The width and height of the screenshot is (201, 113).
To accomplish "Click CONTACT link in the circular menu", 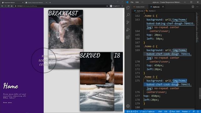I will tap(46, 65).
